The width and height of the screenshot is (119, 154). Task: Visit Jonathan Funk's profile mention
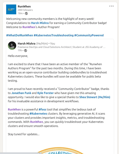tap(21, 93)
